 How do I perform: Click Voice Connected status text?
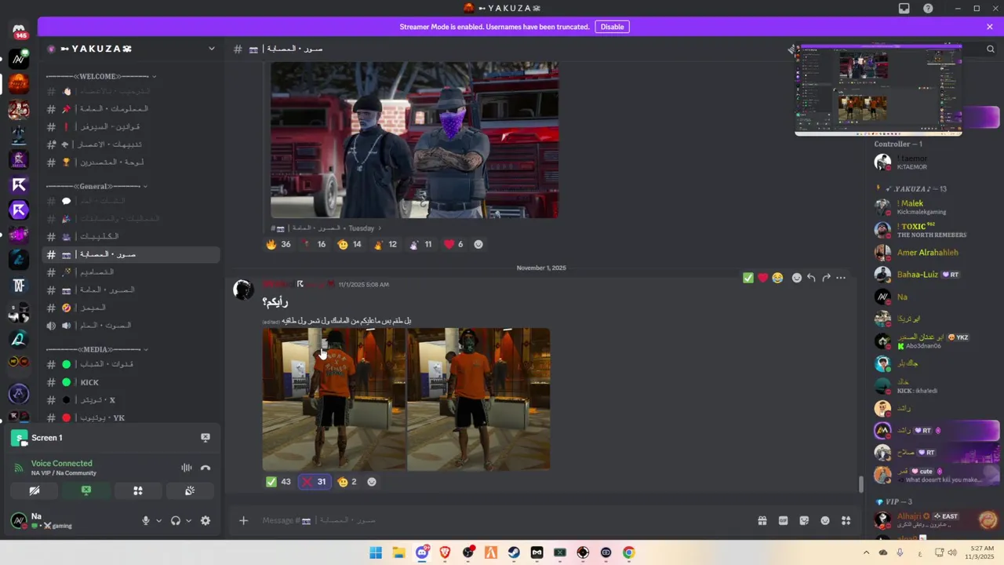[x=62, y=464]
